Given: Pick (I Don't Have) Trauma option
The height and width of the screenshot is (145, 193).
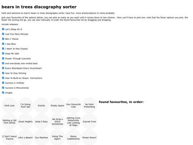Looking at the screenshot, I should click(10, 137).
